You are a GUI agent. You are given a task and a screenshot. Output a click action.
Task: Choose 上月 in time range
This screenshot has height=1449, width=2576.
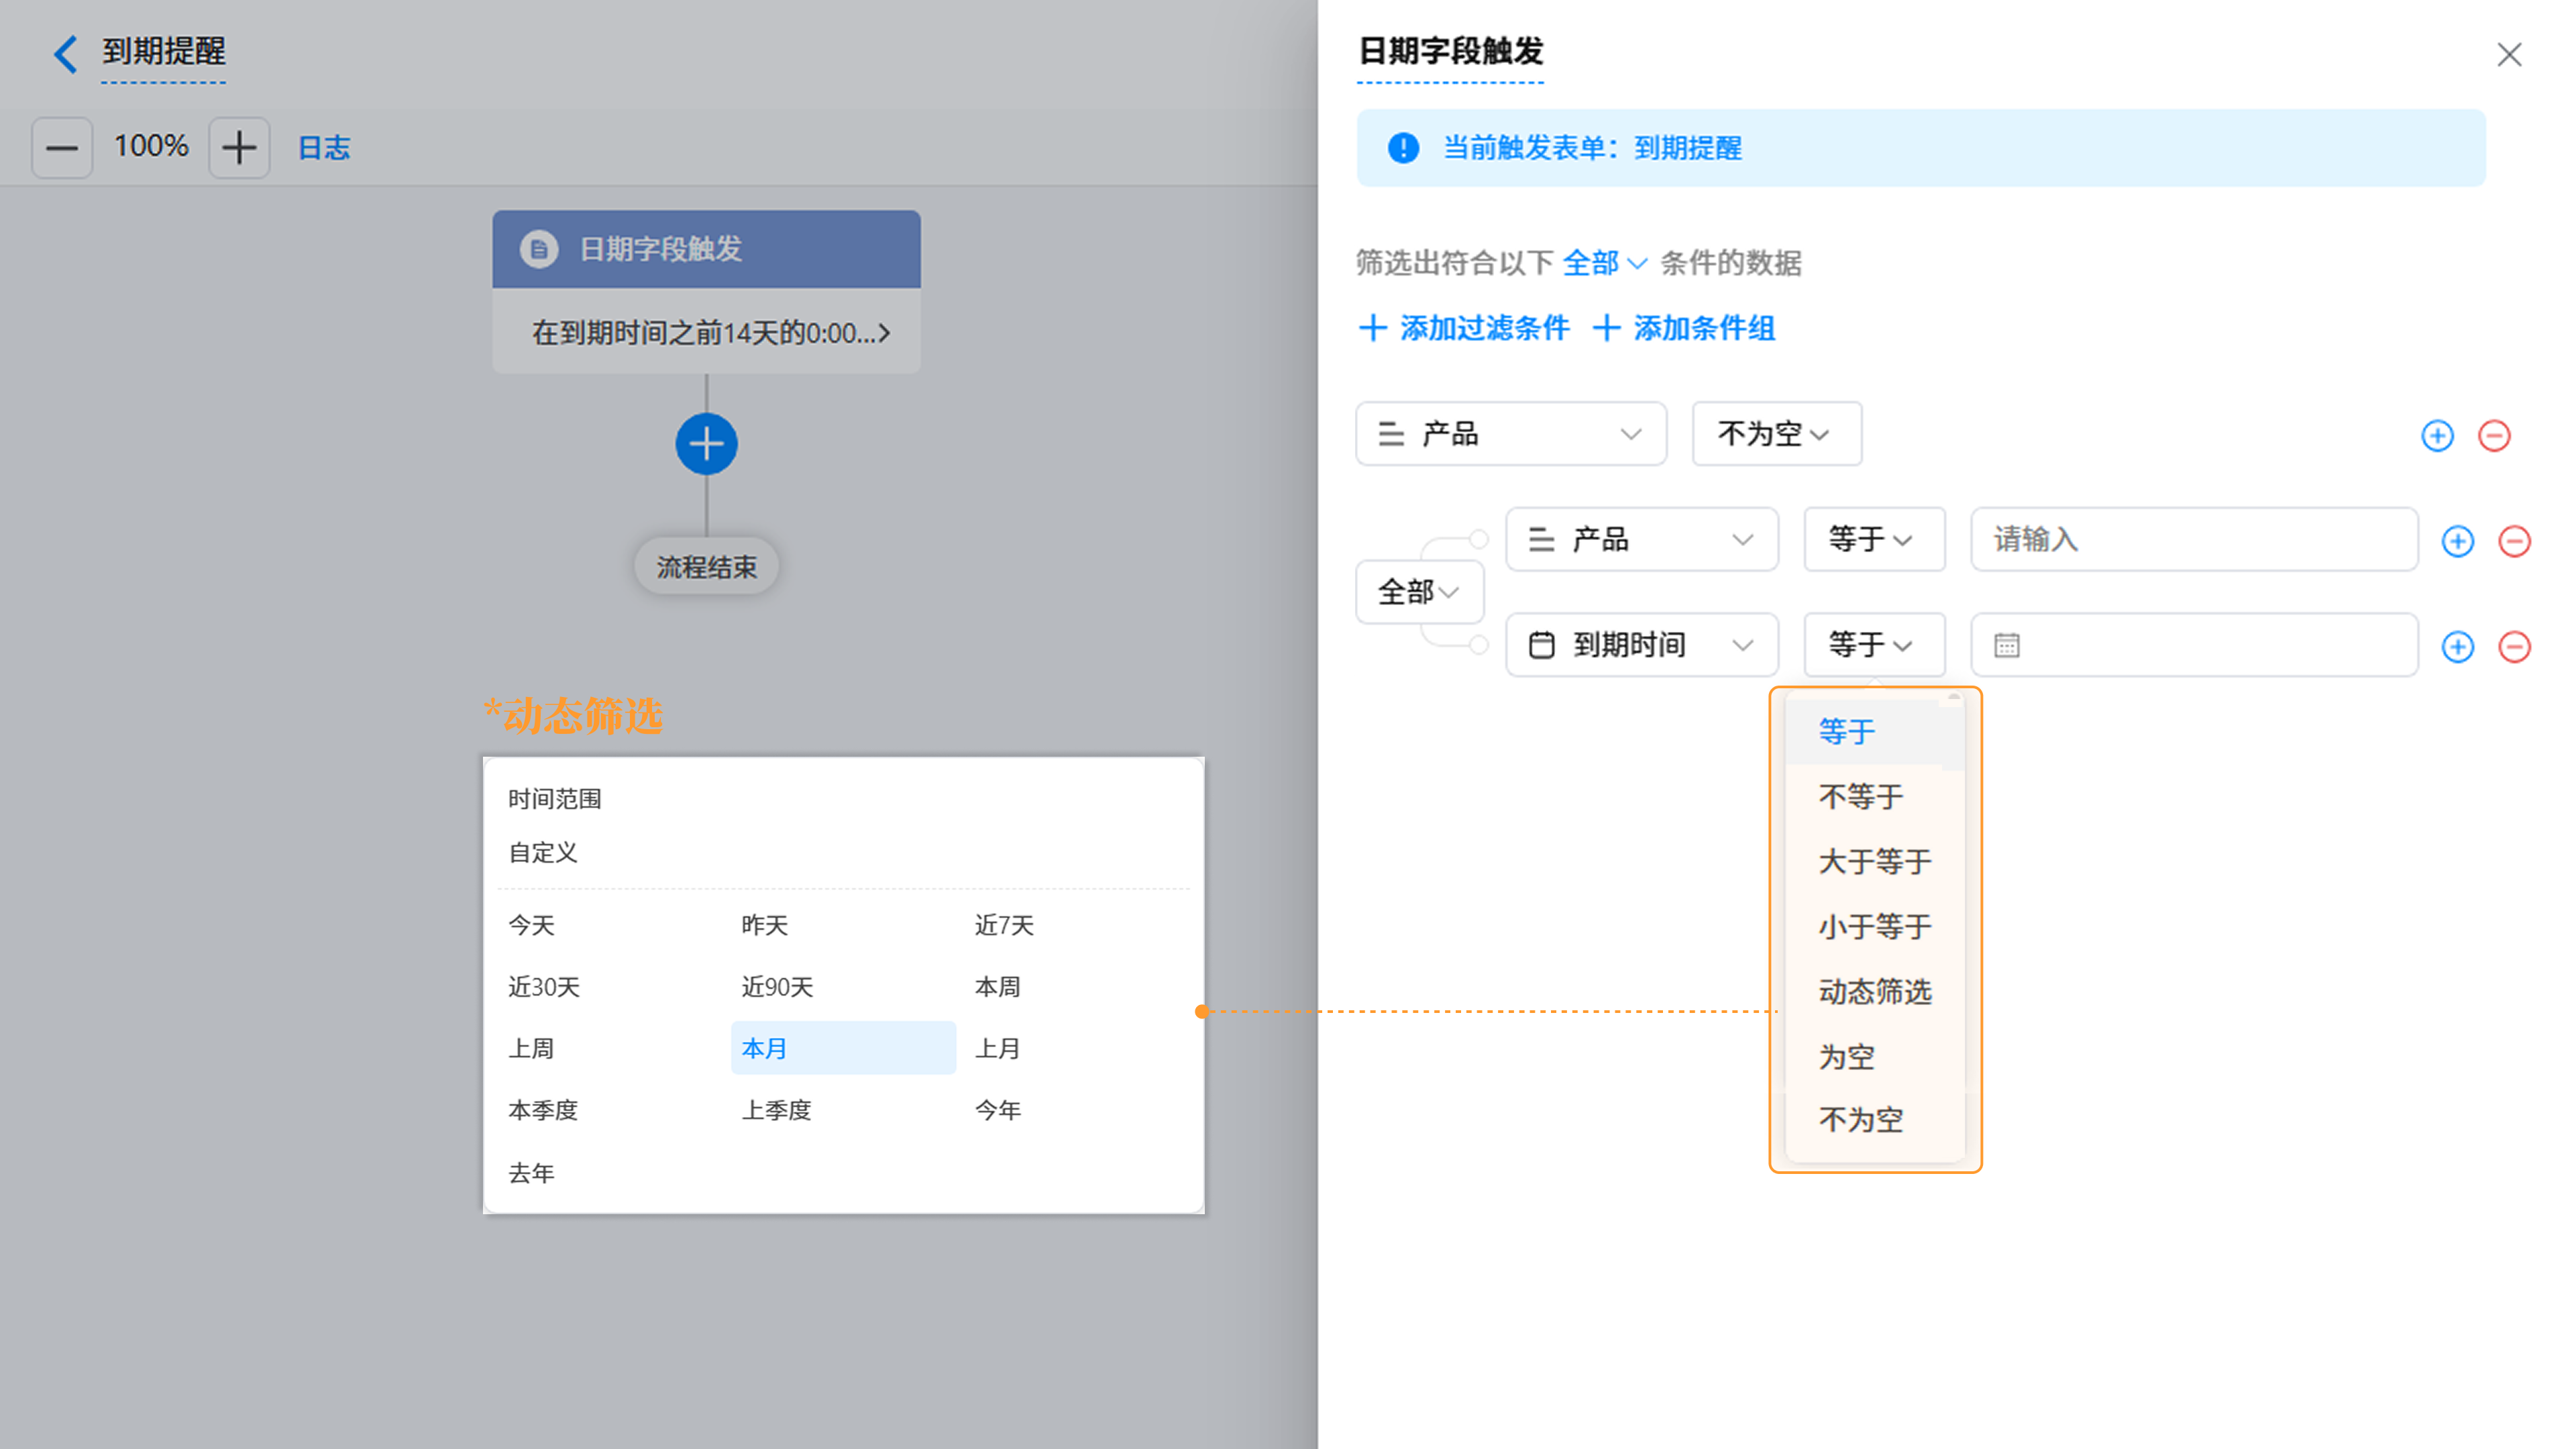pyautogui.click(x=998, y=1049)
